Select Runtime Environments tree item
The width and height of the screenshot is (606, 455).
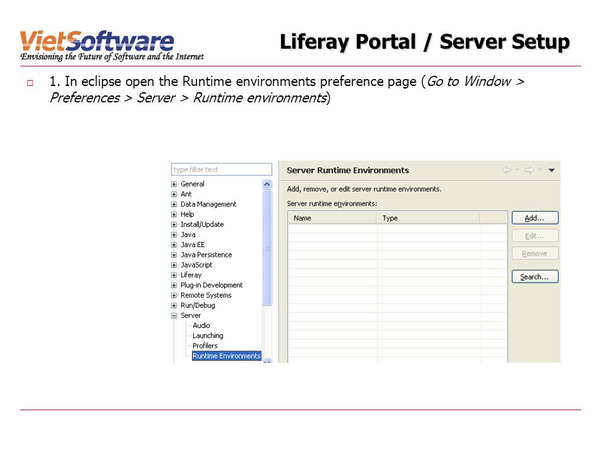227,356
